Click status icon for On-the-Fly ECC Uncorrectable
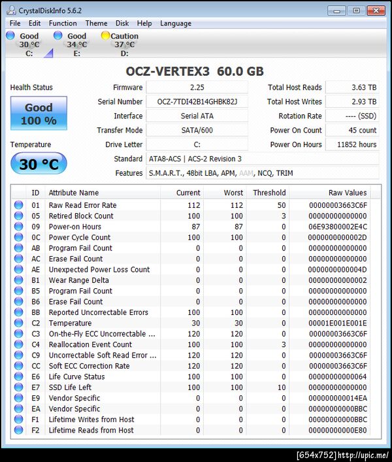 click(18, 333)
